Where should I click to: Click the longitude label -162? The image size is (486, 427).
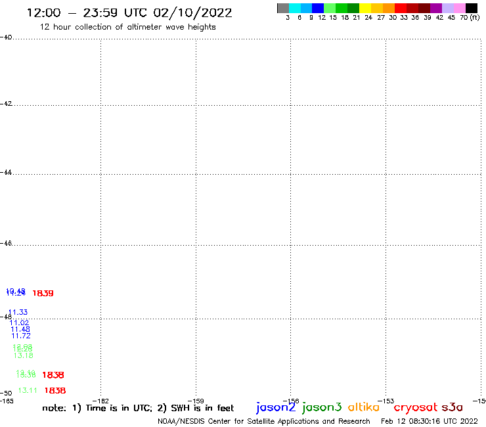click(100, 401)
